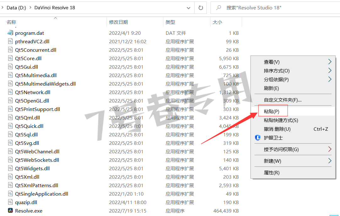
Task: Expand the 授予访问权限(G) submenu arrow
Action: tap(330, 149)
